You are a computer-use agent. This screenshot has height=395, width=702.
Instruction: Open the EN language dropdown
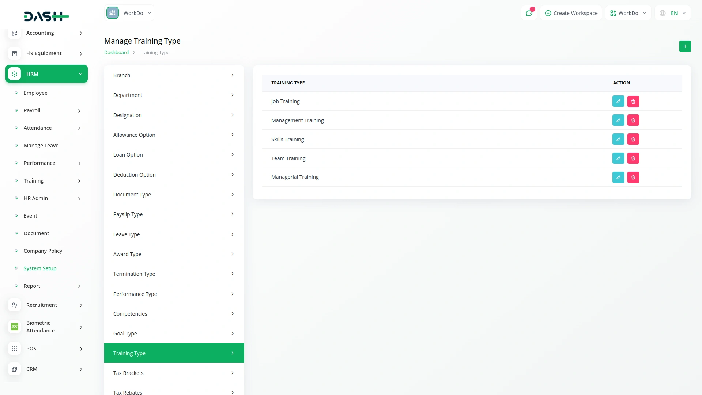pos(673,13)
